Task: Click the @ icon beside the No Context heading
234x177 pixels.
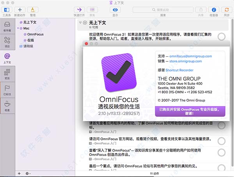Action: 85,23
